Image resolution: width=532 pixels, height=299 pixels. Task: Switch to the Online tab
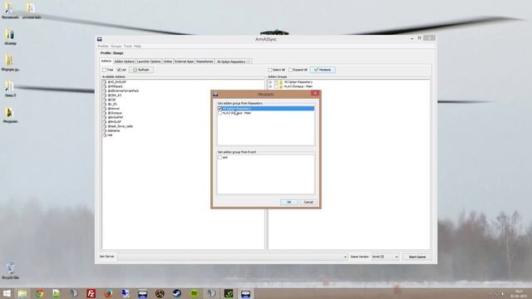click(x=168, y=61)
